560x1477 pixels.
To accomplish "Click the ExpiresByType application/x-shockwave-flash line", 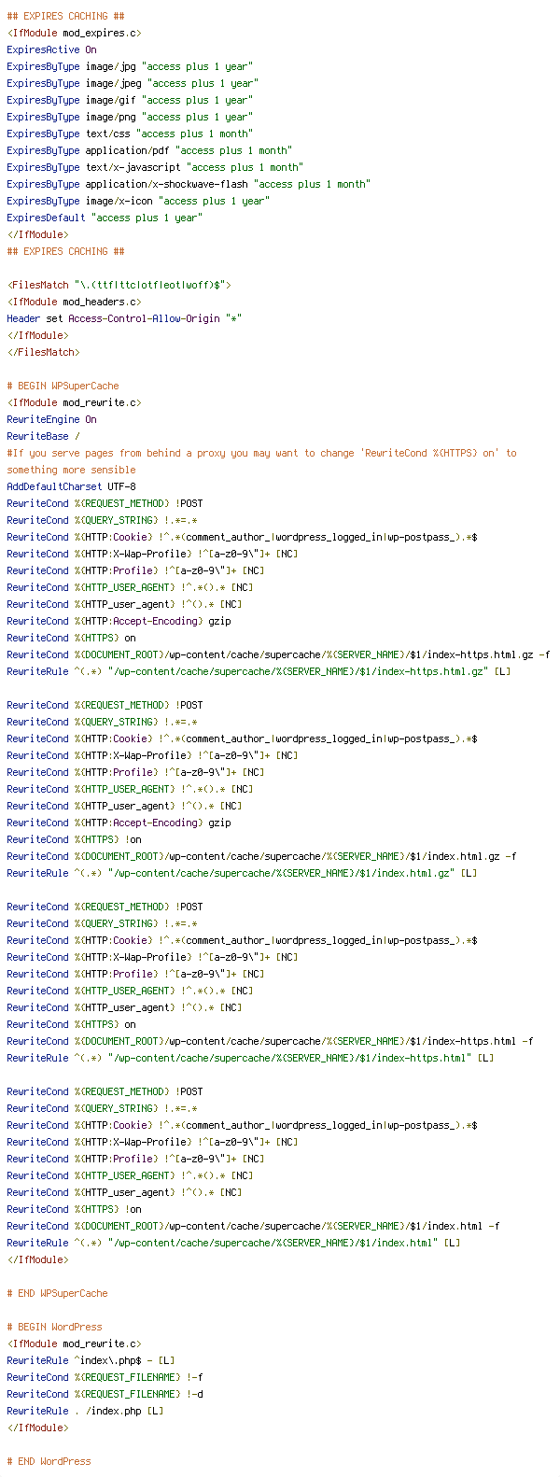I will coord(189,184).
